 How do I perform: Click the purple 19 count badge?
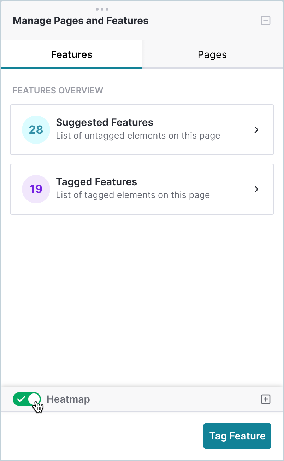pos(36,189)
